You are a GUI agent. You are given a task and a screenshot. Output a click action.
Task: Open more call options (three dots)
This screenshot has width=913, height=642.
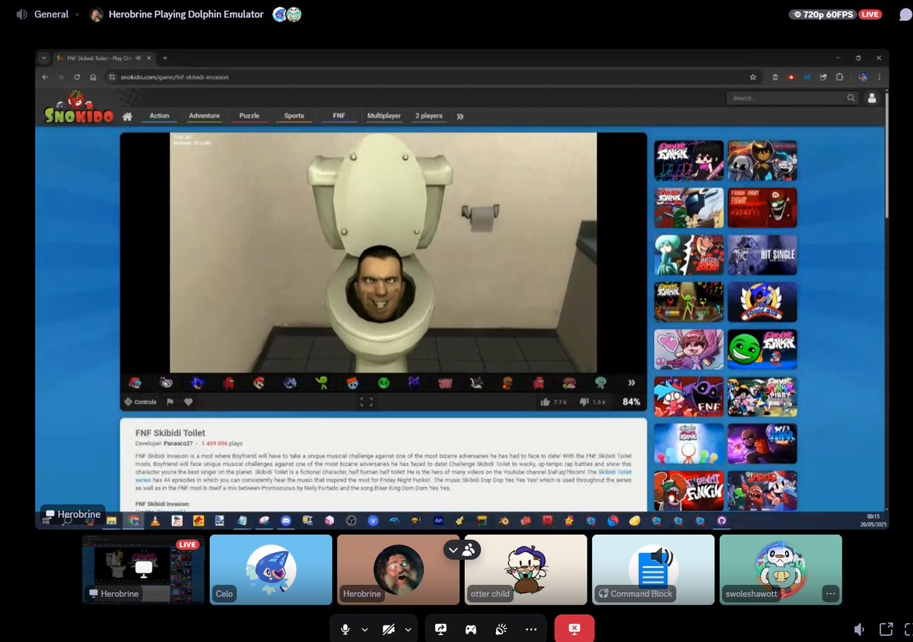[531, 629]
